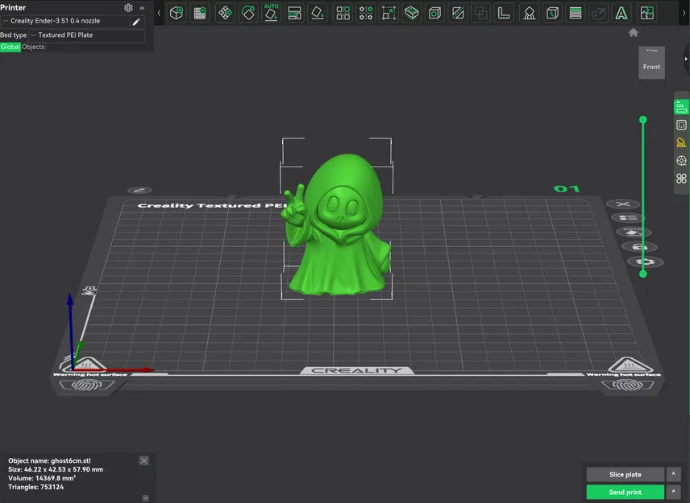The height and width of the screenshot is (503, 690).
Task: Open the Support painting tool
Action: click(529, 13)
